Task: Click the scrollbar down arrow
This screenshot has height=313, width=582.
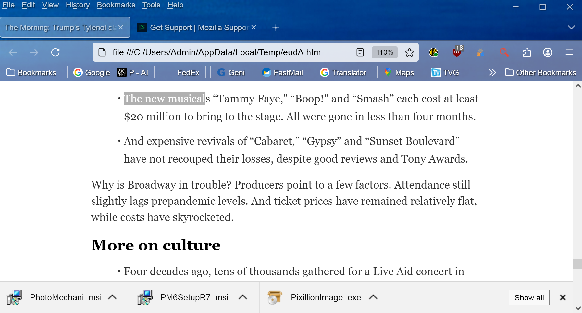Action: 578,308
